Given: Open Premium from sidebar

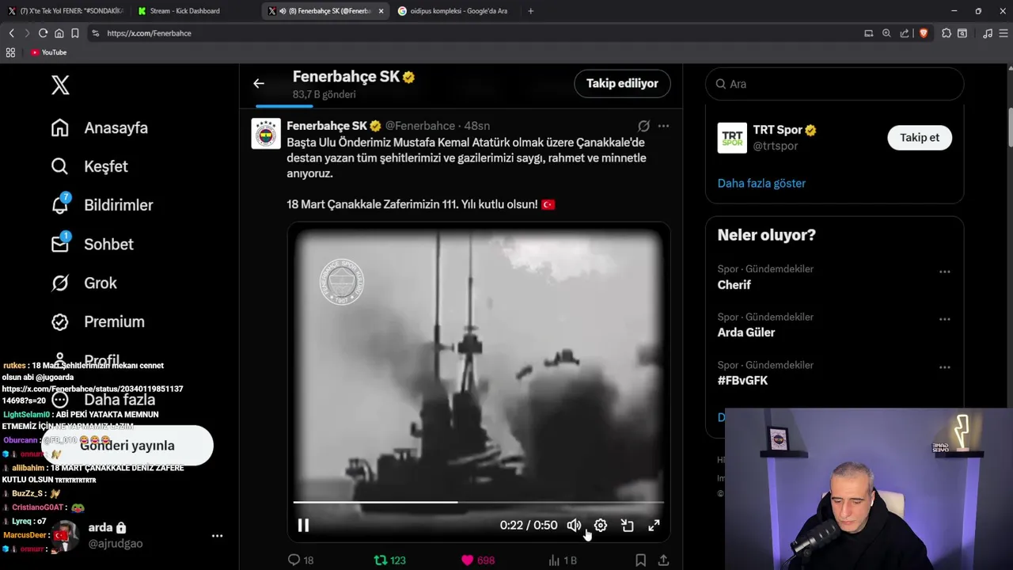Looking at the screenshot, I should click(98, 321).
